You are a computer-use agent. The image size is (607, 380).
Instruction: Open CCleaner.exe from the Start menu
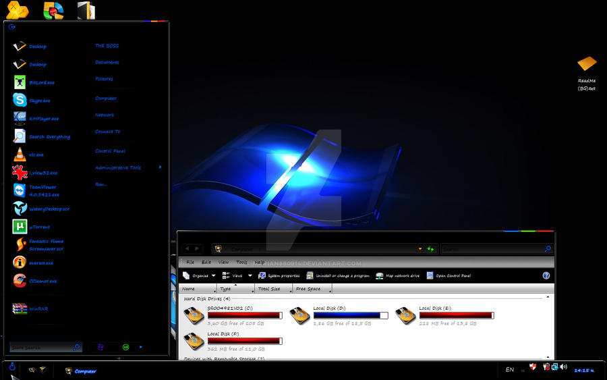click(35, 281)
